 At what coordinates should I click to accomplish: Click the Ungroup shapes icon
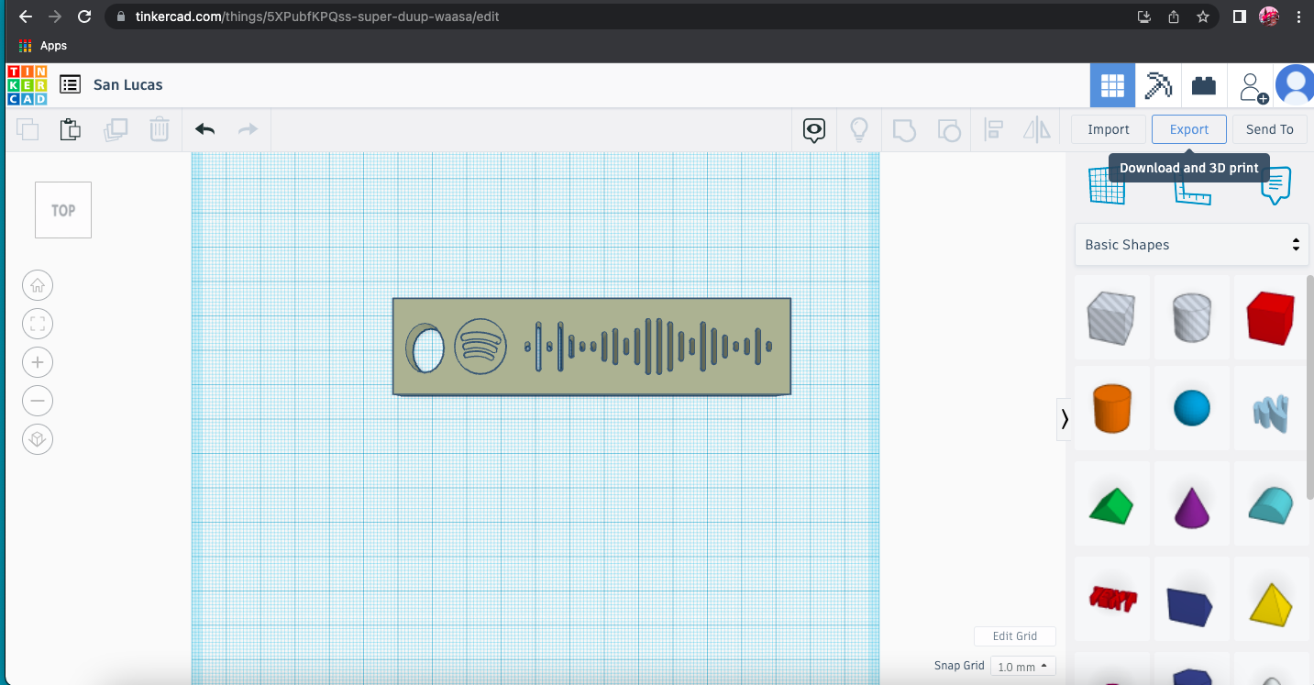pyautogui.click(x=949, y=130)
